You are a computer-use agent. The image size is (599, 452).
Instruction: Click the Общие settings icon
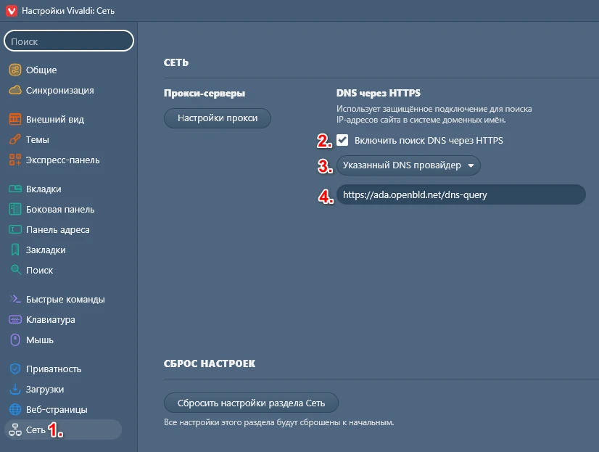click(15, 70)
